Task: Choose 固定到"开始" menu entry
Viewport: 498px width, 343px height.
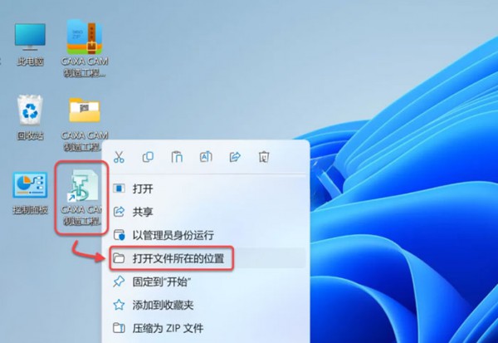Action: pyautogui.click(x=208, y=282)
